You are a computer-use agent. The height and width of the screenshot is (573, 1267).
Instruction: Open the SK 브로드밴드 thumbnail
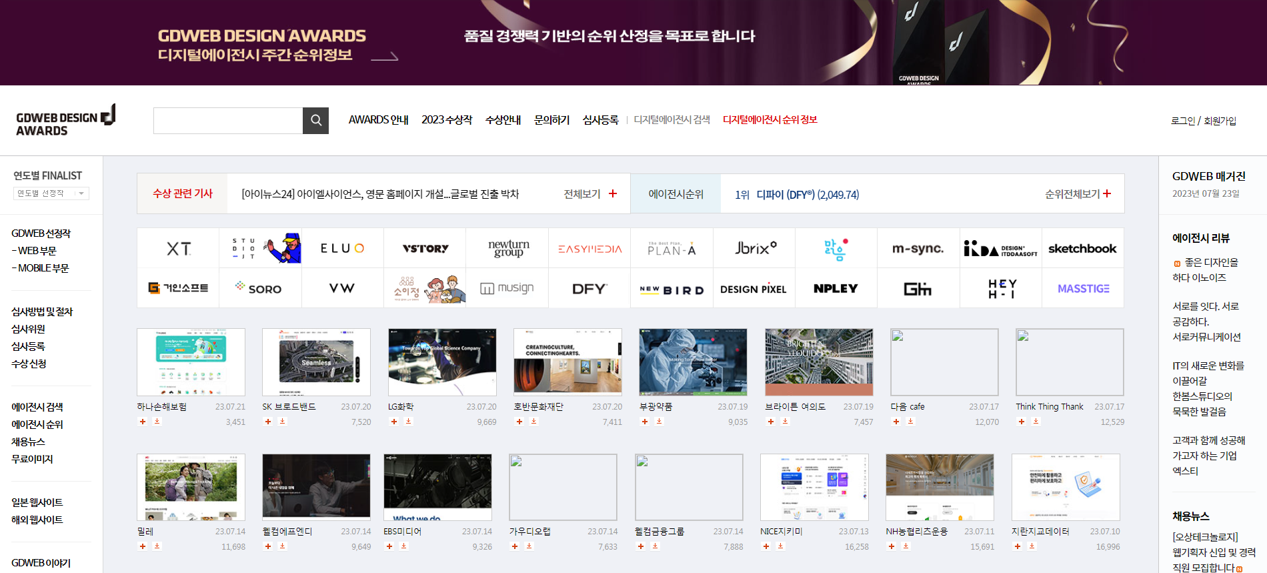pos(316,362)
